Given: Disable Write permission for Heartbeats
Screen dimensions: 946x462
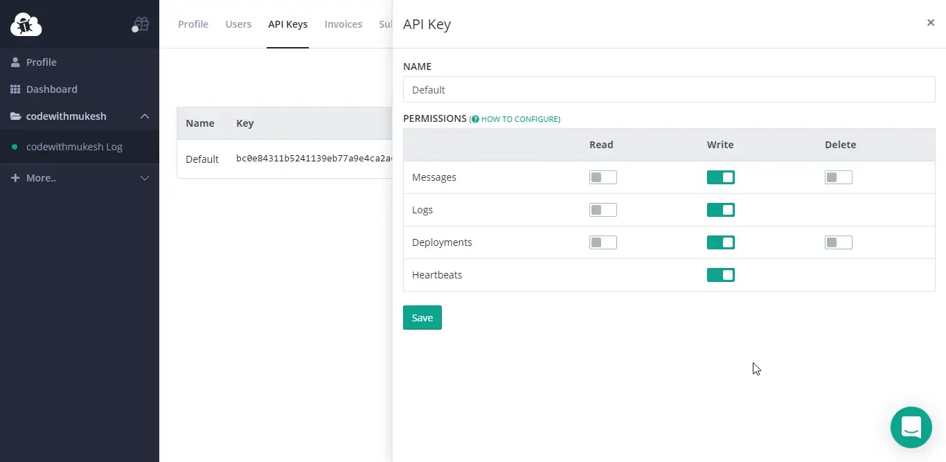Looking at the screenshot, I should [x=720, y=274].
